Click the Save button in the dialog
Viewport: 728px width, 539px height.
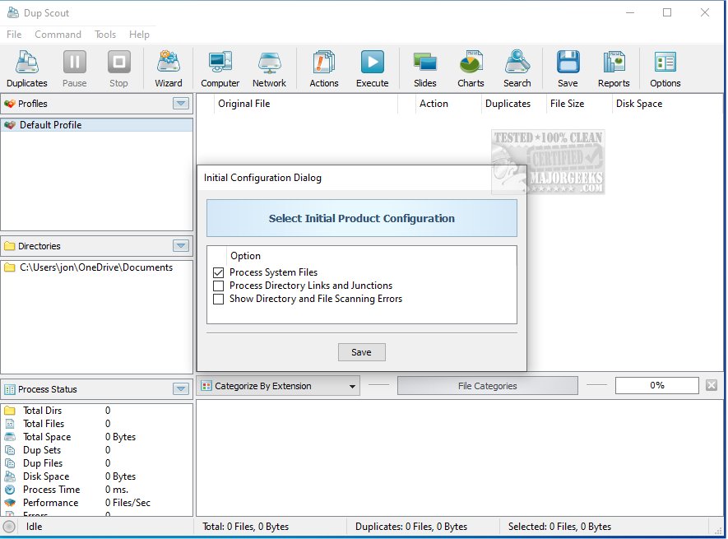tap(361, 352)
